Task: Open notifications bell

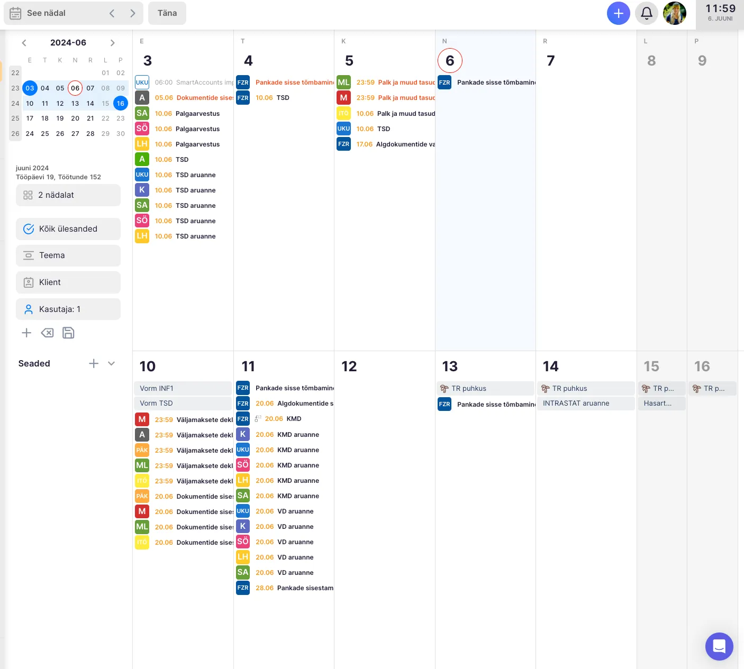Action: pos(646,13)
